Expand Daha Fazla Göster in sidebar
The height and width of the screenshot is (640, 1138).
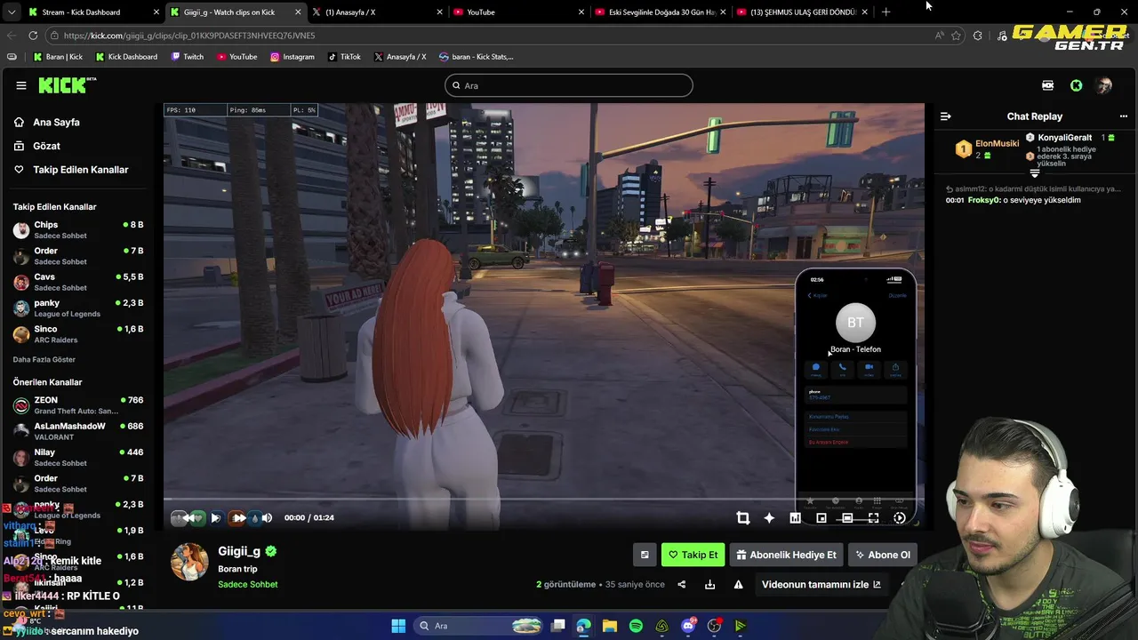(44, 359)
